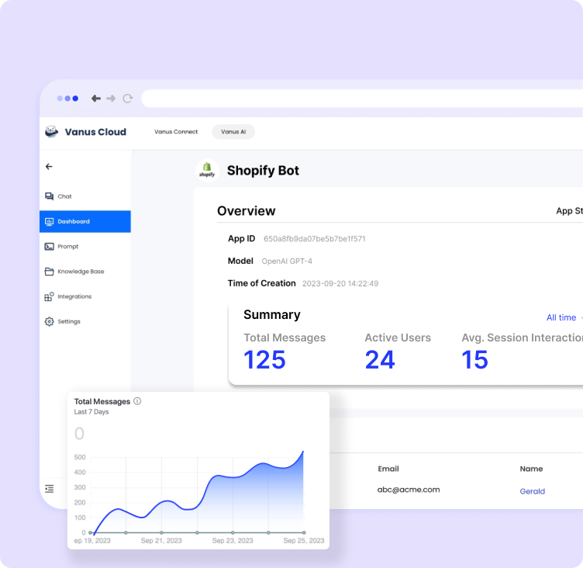Click the browser forward arrow
The image size is (583, 568).
[111, 99]
